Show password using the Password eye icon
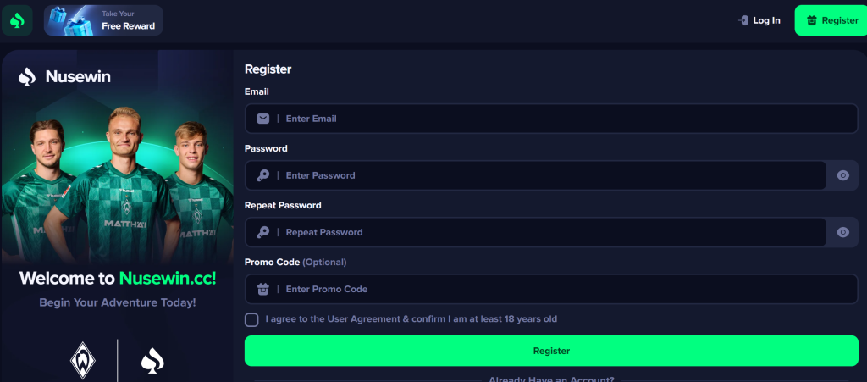The height and width of the screenshot is (382, 867). pyautogui.click(x=842, y=175)
